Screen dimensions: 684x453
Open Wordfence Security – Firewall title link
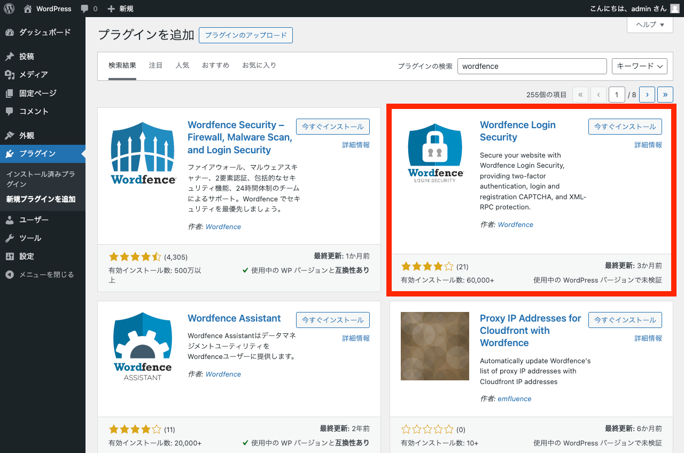(x=240, y=137)
